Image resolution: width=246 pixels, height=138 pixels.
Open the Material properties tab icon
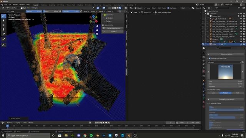click(203, 102)
